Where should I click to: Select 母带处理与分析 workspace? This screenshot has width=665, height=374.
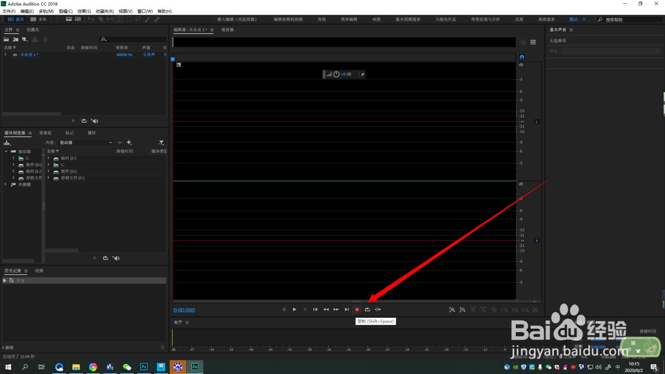click(485, 20)
